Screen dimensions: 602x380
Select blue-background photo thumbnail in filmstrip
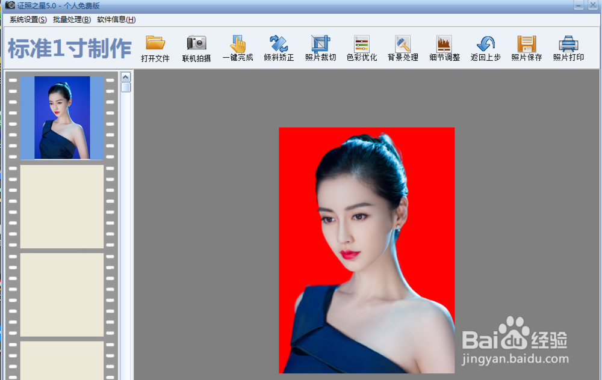(x=62, y=117)
